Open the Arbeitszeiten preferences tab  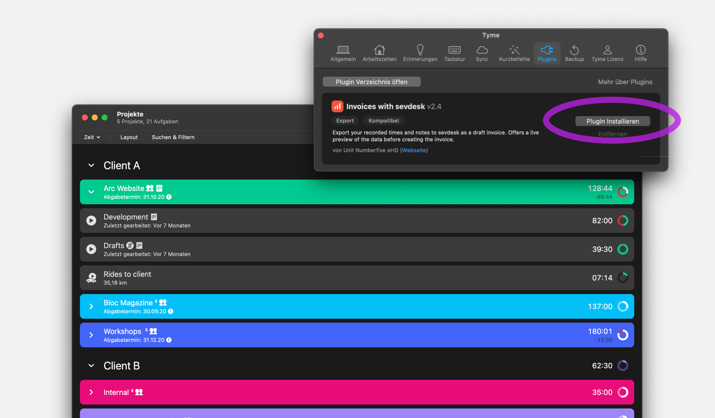tap(379, 54)
